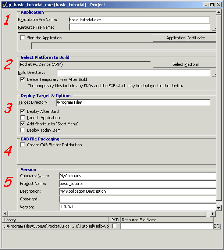Screen dimensions: 224x250
Task: Browse for the Build Directory
Action: coord(214,73)
